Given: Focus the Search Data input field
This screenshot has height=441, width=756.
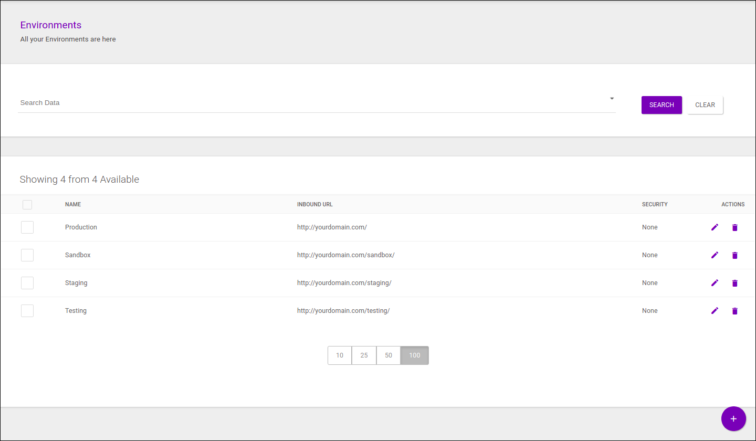Looking at the screenshot, I should coord(310,103).
